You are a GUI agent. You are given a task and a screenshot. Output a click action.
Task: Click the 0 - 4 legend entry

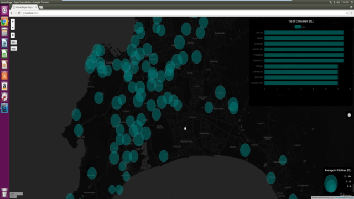[x=349, y=186]
